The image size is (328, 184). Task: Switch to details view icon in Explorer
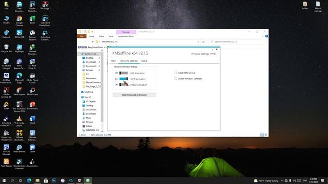[262, 135]
